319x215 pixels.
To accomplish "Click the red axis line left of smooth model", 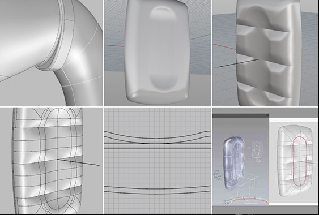I will pyautogui.click(x=114, y=45).
